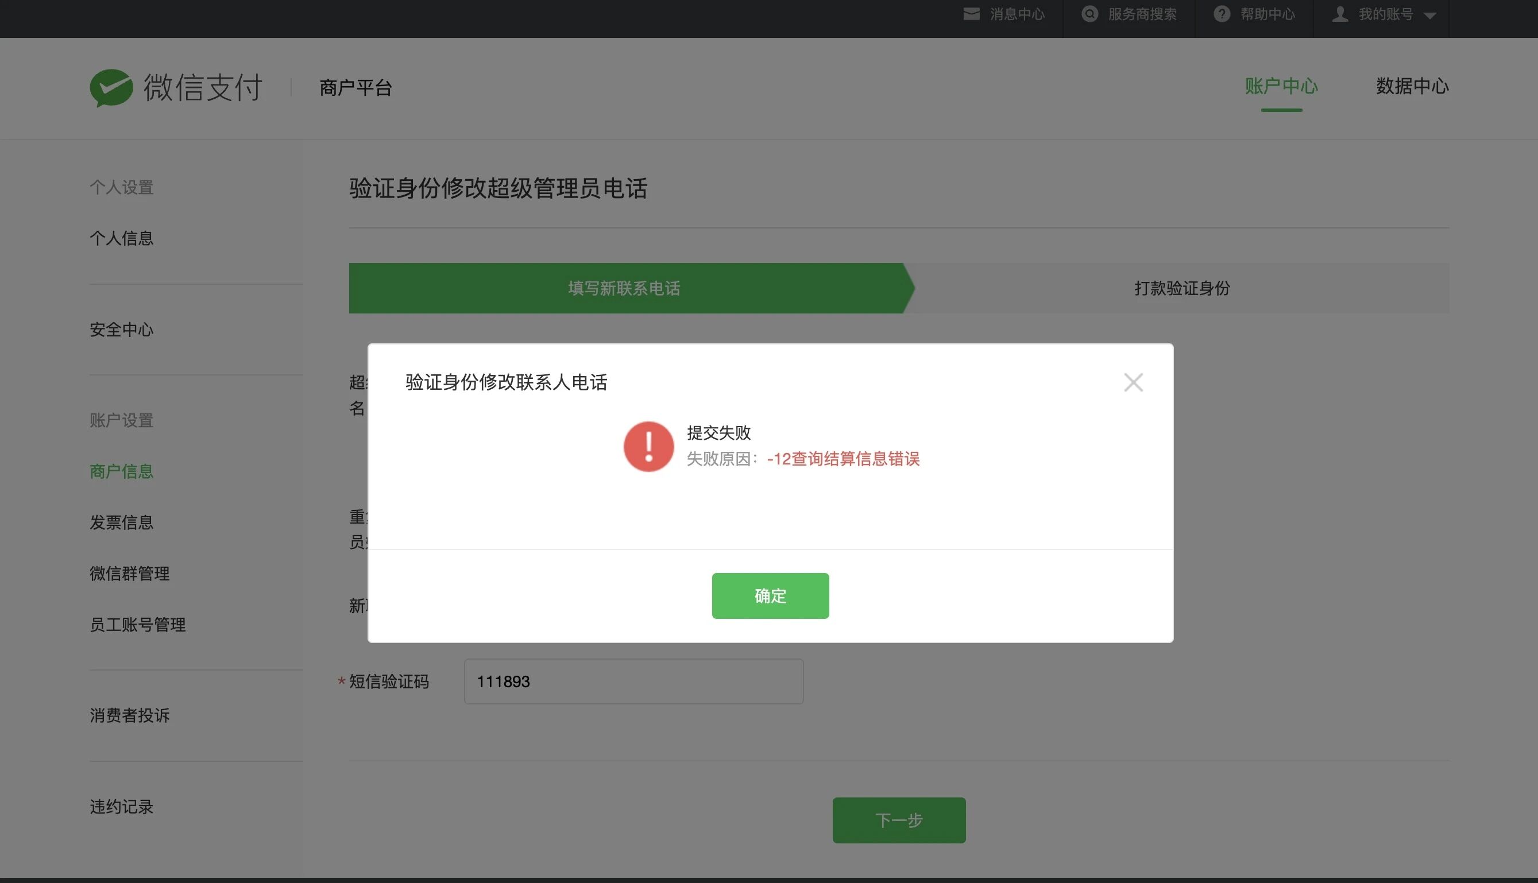
Task: Open 安全中心 in sidebar
Action: click(x=121, y=330)
